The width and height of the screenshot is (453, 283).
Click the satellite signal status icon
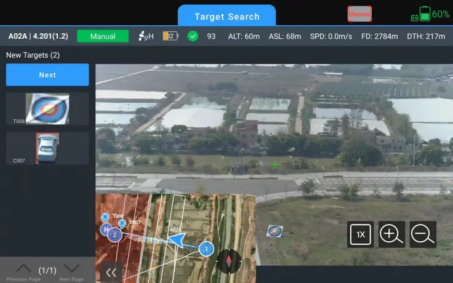pyautogui.click(x=146, y=36)
